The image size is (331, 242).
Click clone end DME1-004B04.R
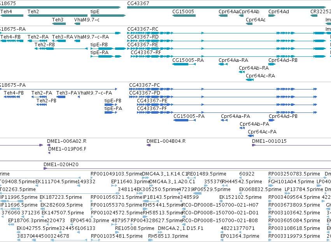click(149, 145)
